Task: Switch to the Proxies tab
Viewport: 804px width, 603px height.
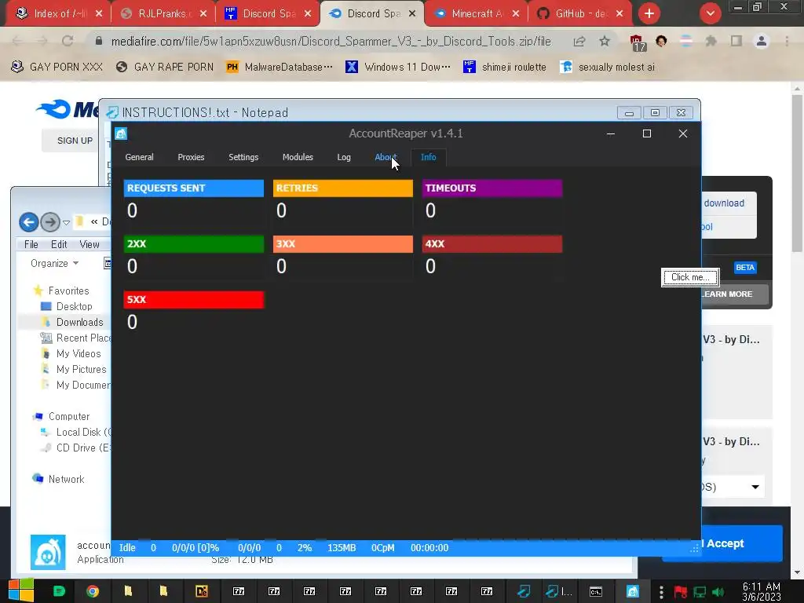Action: point(191,157)
